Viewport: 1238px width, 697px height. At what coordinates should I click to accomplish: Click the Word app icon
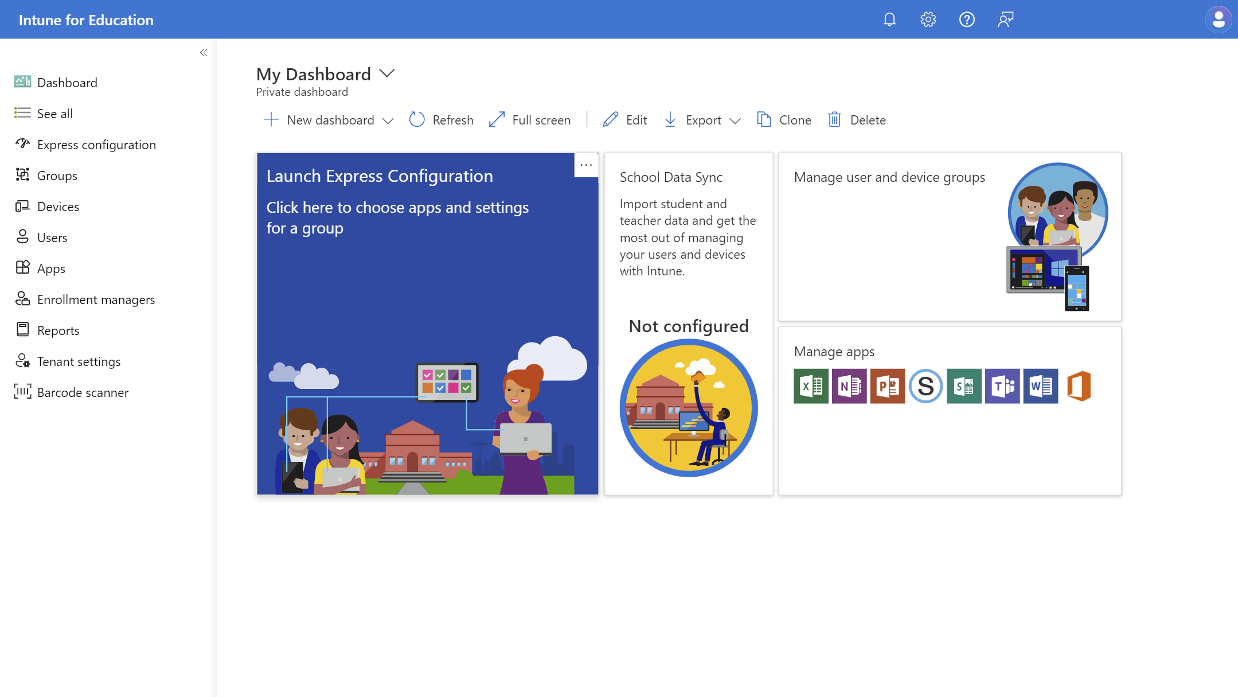[x=1040, y=386]
